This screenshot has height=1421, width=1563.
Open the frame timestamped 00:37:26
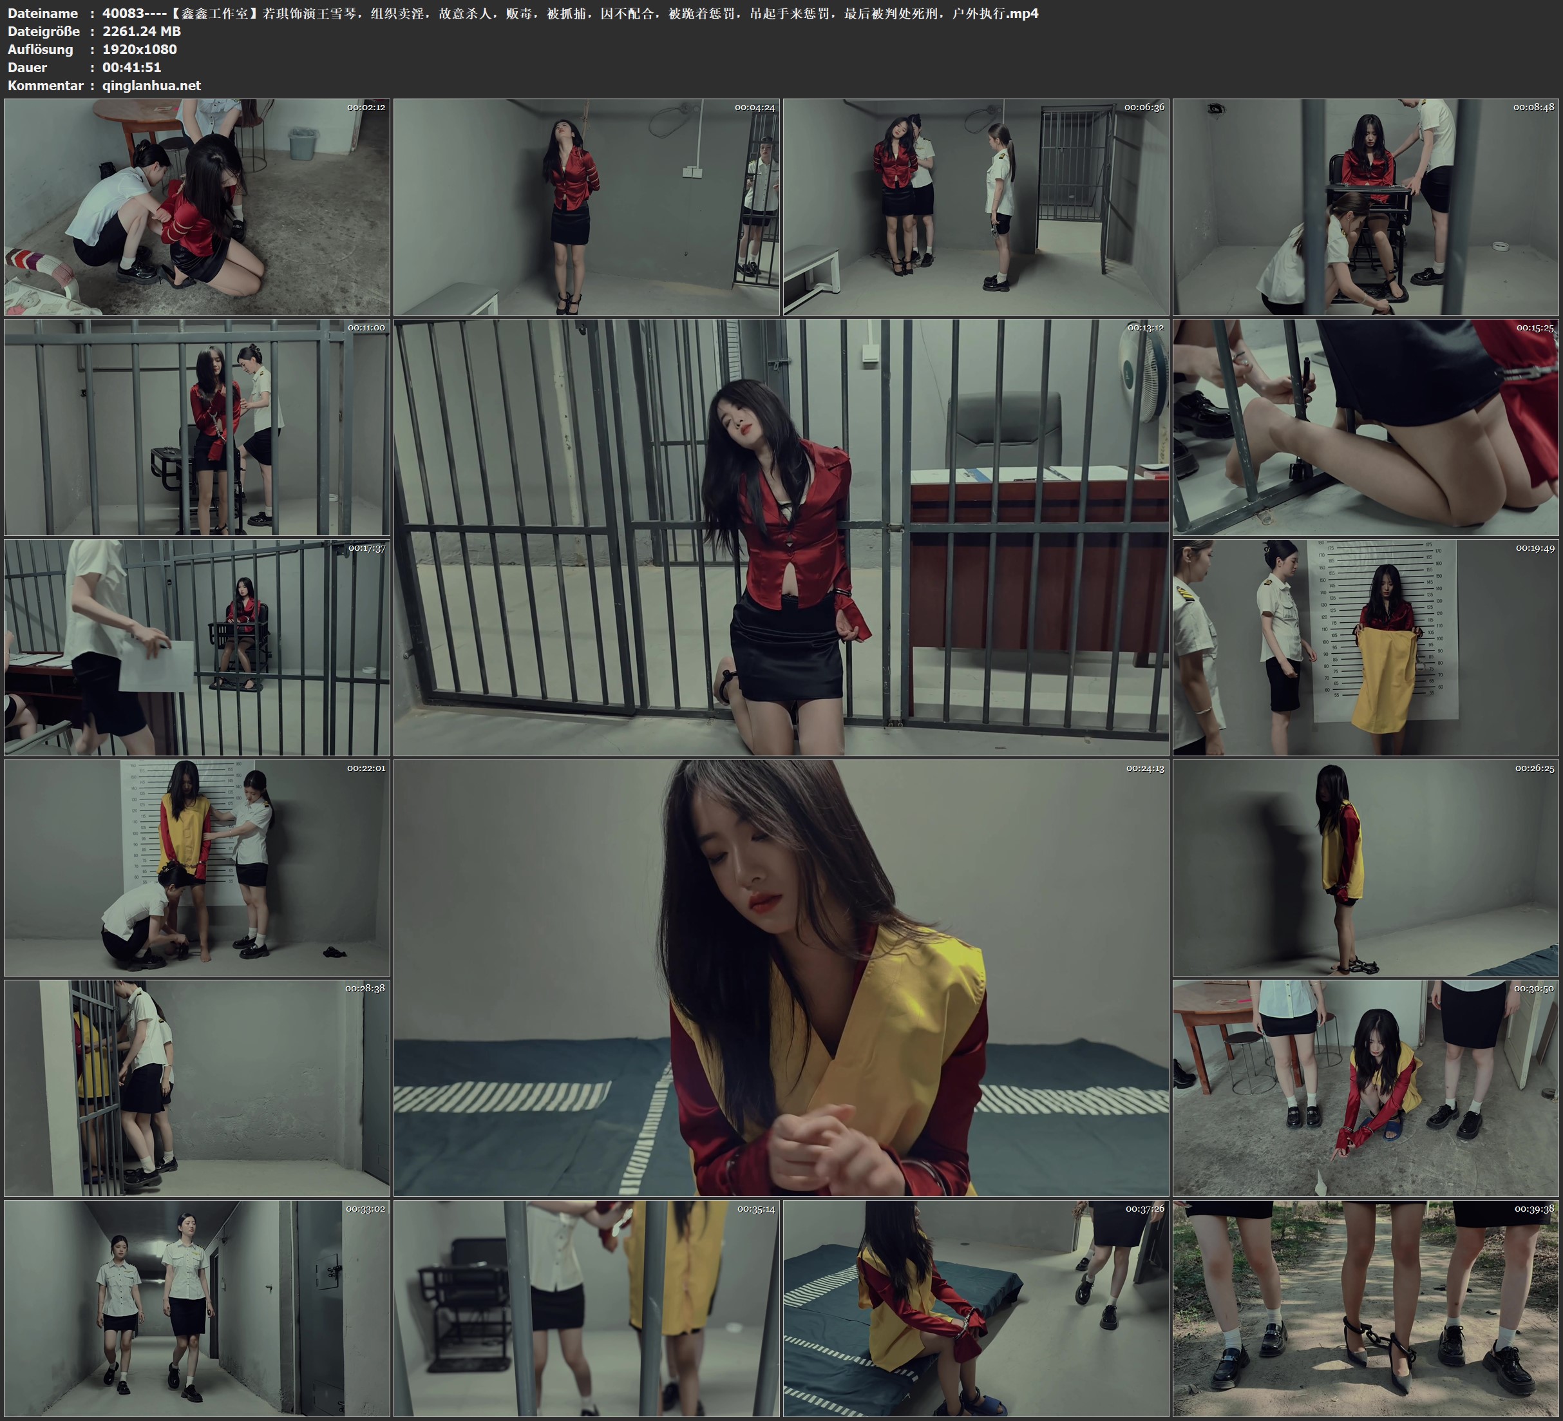coord(975,1308)
